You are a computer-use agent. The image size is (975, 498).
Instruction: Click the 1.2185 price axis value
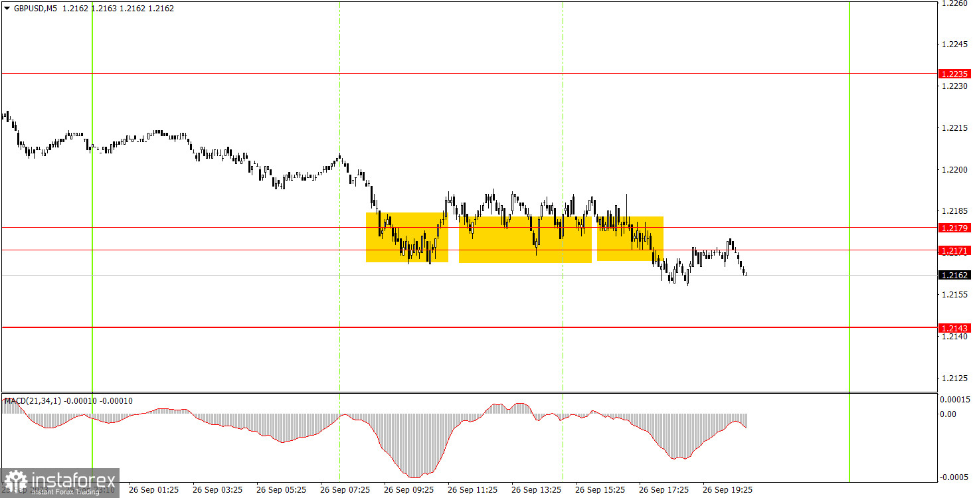coord(954,211)
